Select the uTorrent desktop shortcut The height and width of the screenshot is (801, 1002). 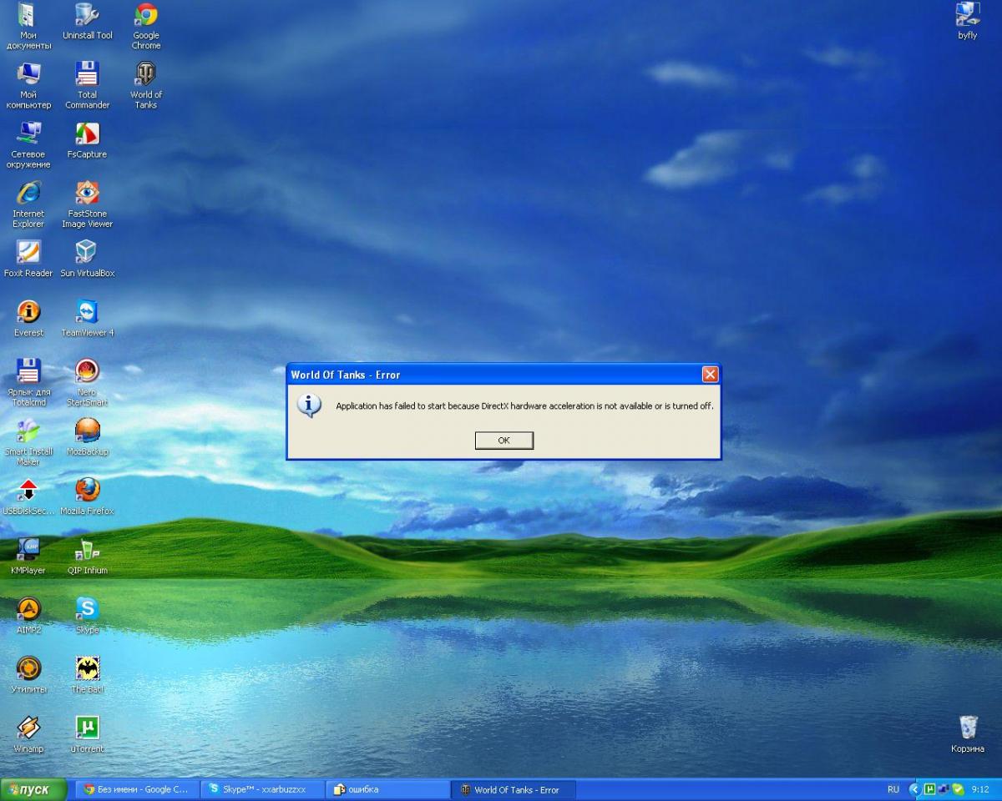point(88,733)
